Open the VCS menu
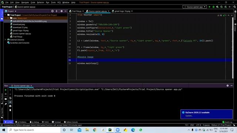The image size is (237, 133). pyautogui.click(x=59, y=3)
